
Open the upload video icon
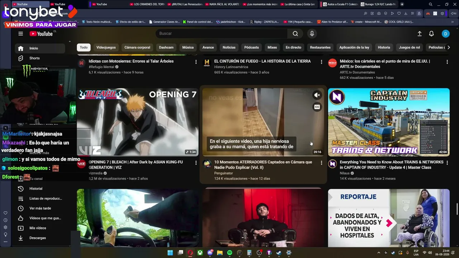point(420,34)
